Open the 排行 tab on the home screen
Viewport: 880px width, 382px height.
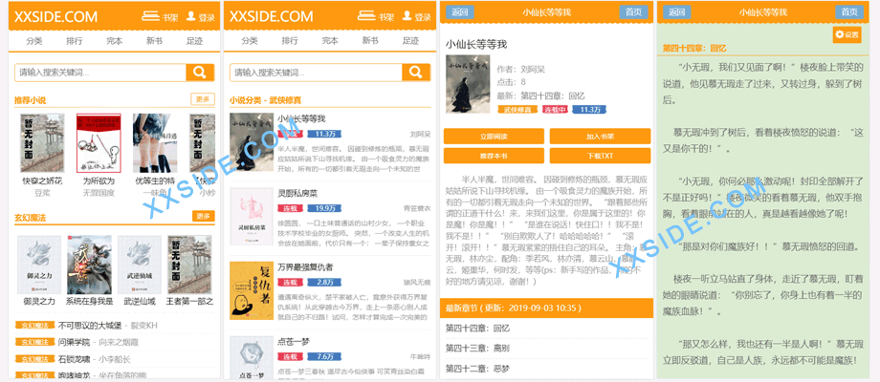point(74,41)
